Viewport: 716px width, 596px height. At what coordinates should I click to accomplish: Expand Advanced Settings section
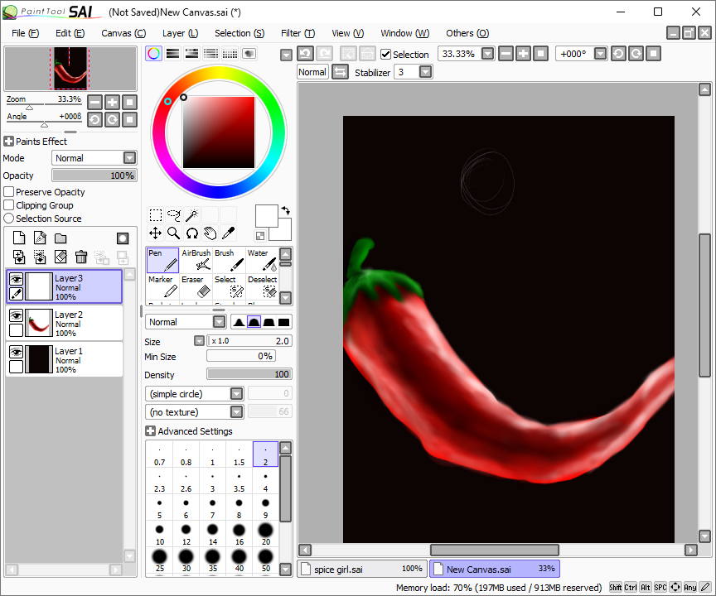(150, 431)
